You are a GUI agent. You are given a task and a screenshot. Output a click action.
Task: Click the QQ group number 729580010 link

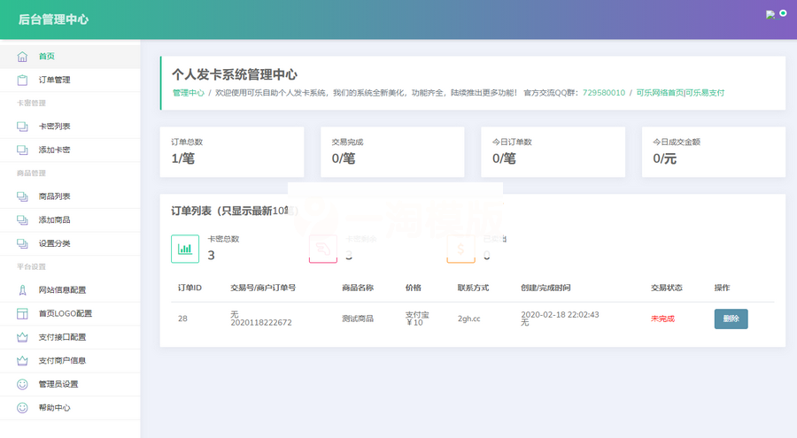603,93
